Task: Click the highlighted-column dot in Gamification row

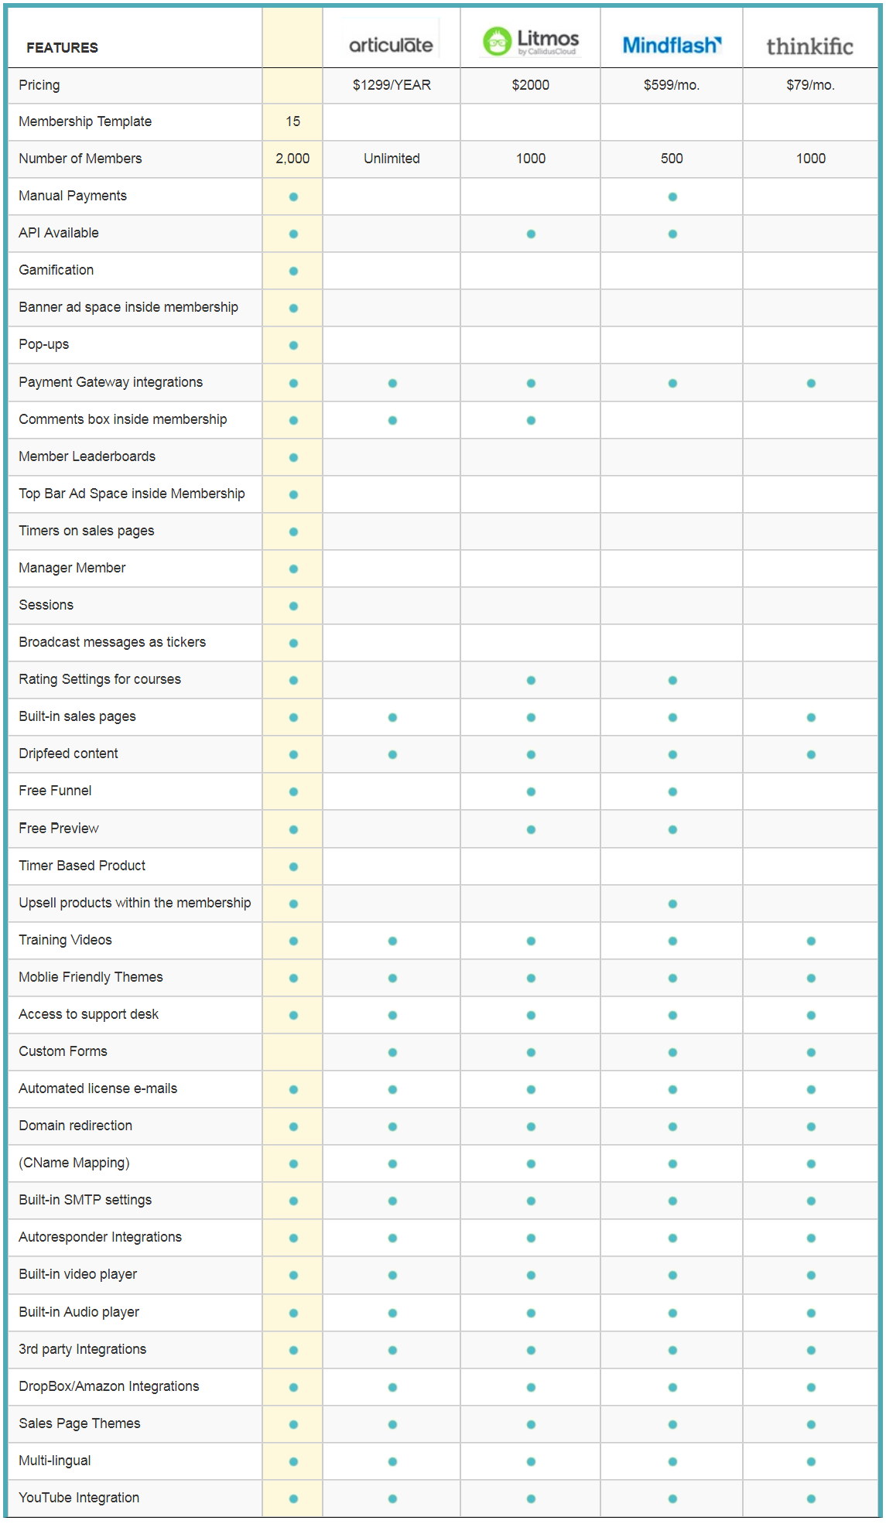Action: point(293,271)
